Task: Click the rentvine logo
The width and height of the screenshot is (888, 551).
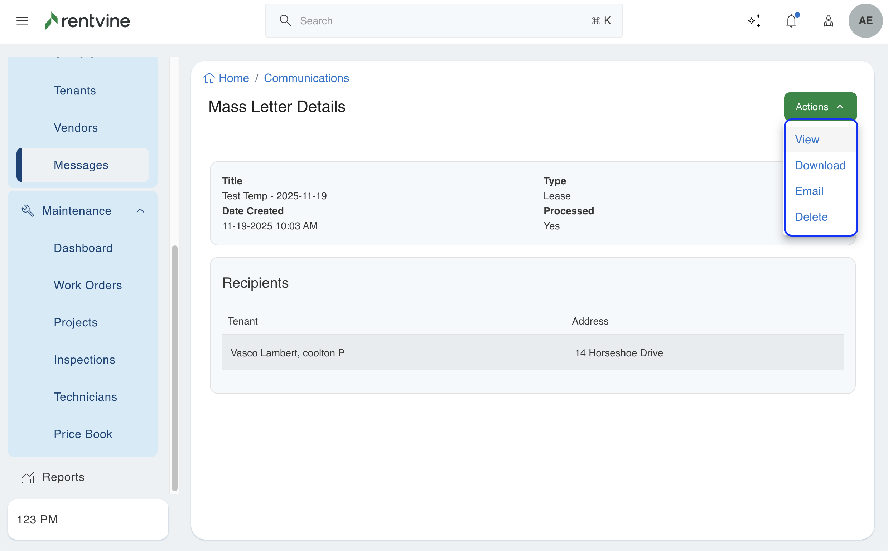Action: click(87, 21)
